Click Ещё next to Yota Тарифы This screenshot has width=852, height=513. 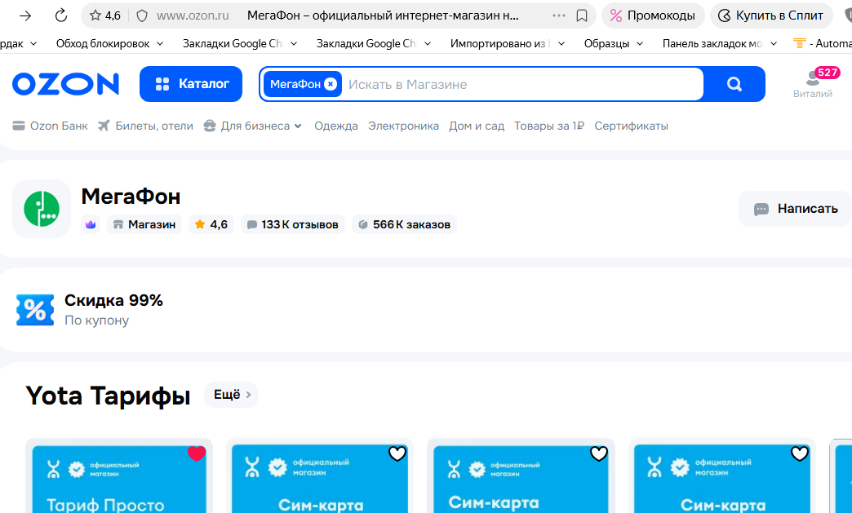coord(231,395)
